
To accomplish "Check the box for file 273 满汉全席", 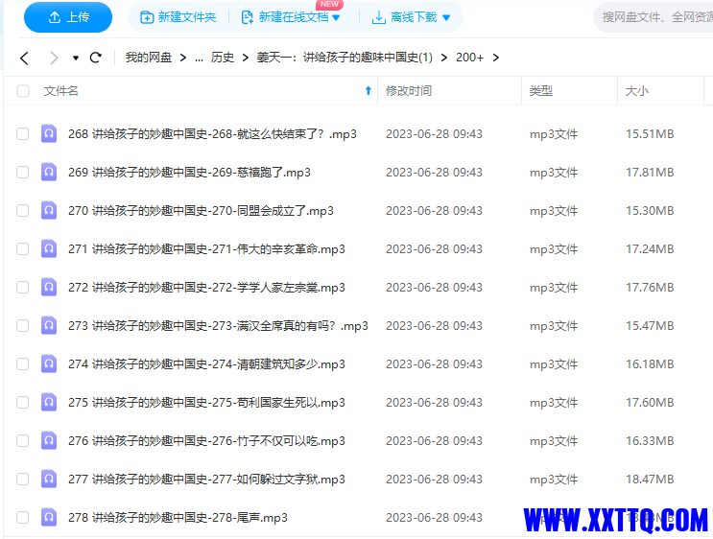I will [x=23, y=326].
